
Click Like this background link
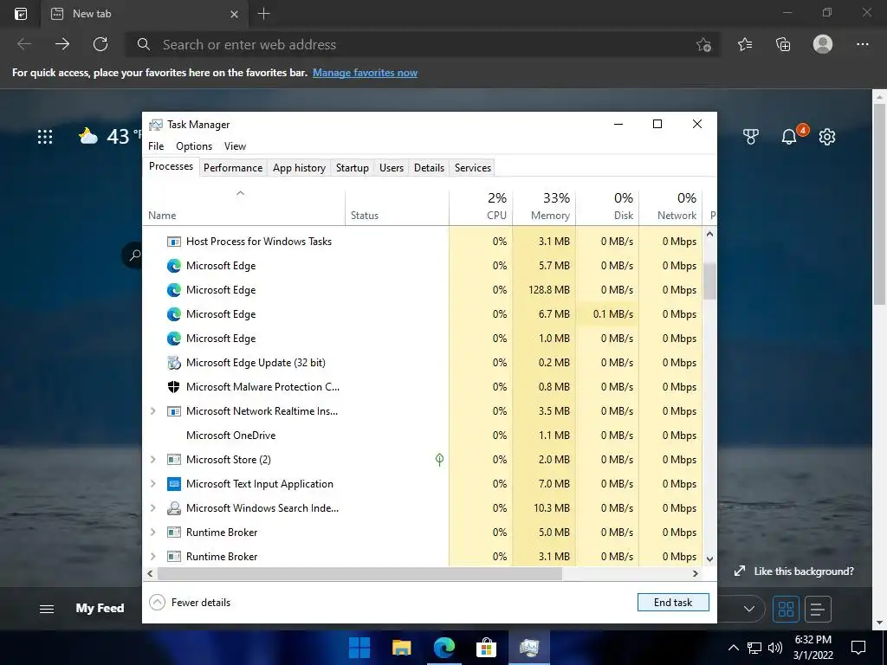click(x=794, y=571)
